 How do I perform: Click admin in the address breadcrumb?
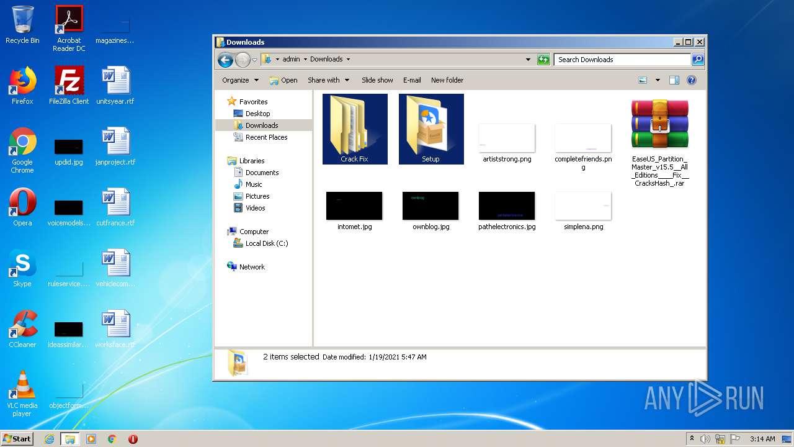[x=291, y=60]
